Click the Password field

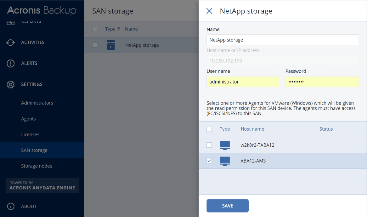322,82
